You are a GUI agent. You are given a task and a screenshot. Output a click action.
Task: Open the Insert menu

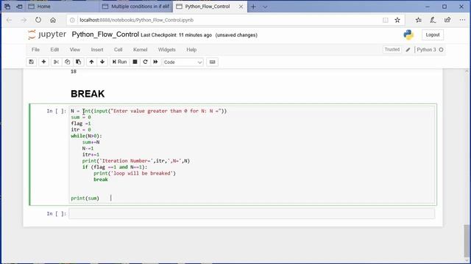[97, 50]
